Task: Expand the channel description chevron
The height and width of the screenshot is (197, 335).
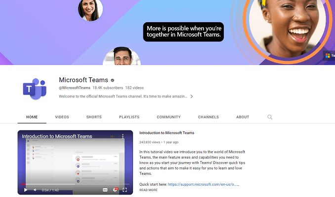Action: coord(192,96)
